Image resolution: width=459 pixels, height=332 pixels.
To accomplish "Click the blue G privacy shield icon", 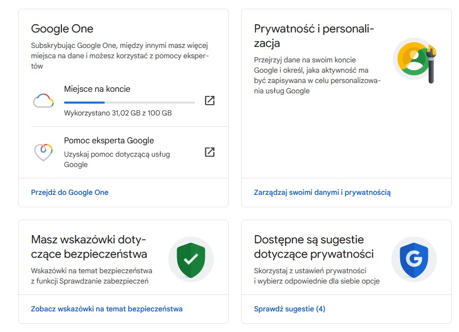I will pyautogui.click(x=414, y=259).
